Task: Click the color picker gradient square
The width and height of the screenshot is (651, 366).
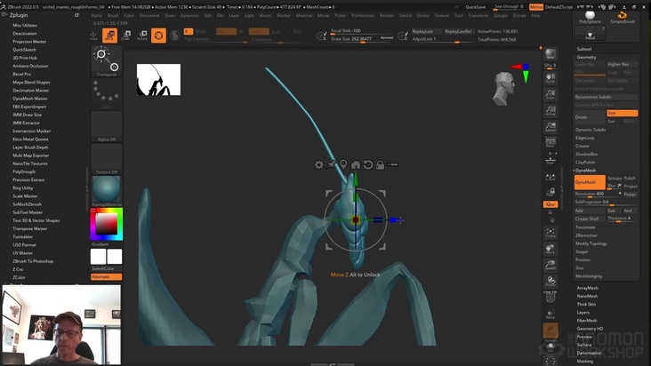Action: (x=106, y=224)
